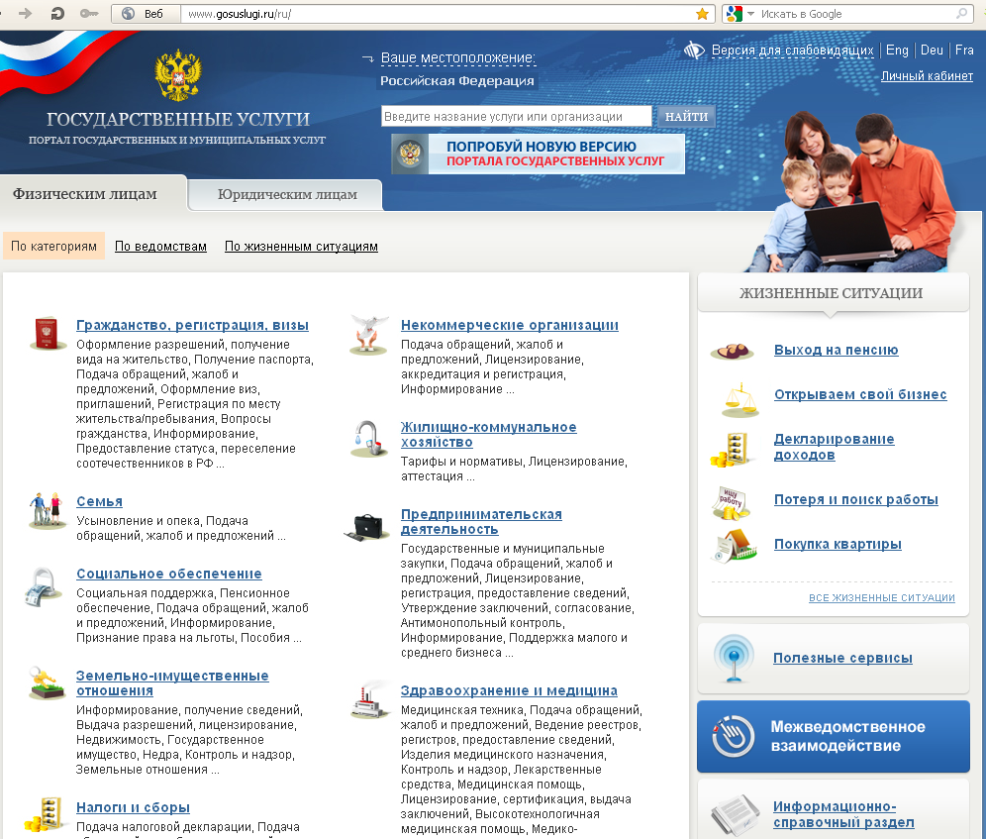
Task: Open the Потеря и поиск работы link
Action: coord(856,500)
